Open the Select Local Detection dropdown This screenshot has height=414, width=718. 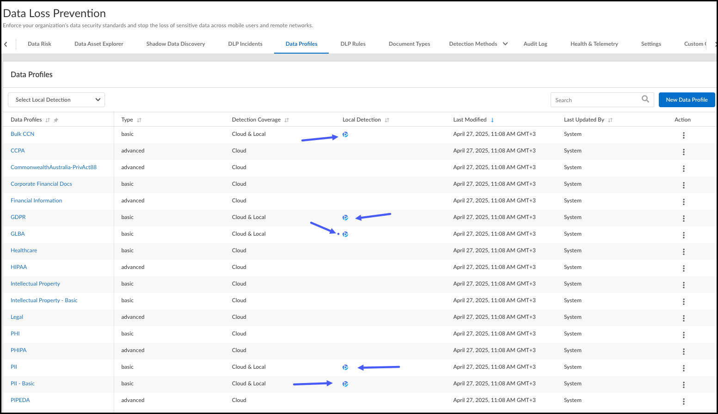(x=56, y=100)
